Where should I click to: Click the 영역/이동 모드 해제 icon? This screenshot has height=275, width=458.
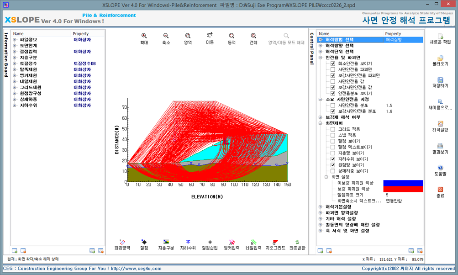pyautogui.click(x=286, y=36)
